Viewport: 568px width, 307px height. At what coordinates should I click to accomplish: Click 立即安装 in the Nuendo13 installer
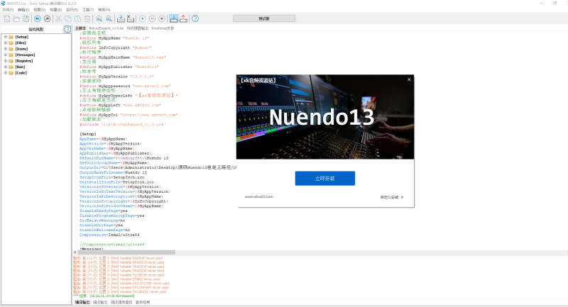(325, 178)
